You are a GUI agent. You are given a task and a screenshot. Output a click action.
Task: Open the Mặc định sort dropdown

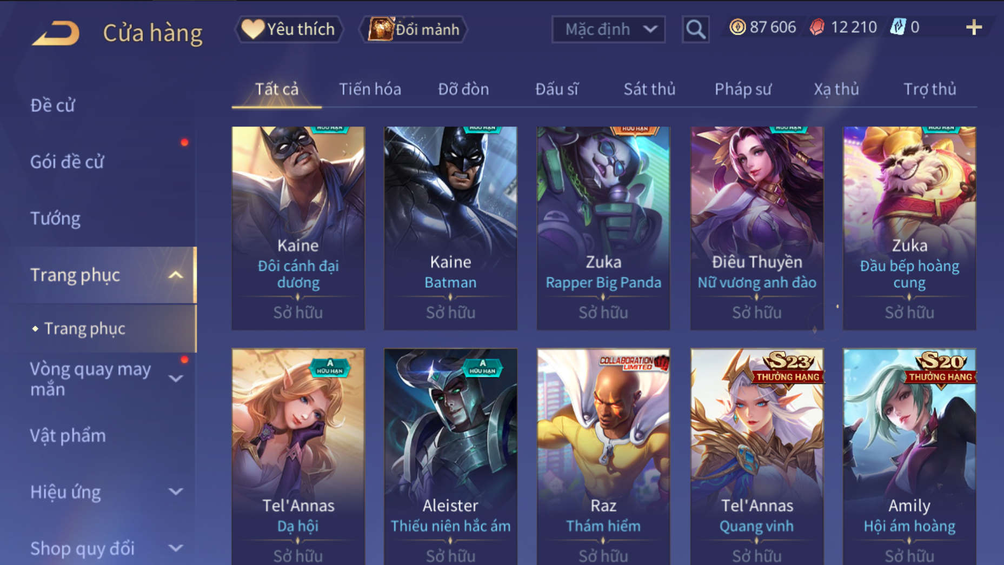[608, 29]
